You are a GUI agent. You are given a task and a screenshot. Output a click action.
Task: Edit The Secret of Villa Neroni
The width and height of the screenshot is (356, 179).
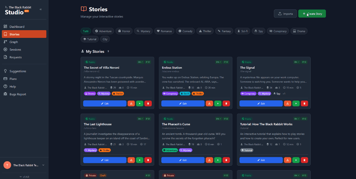pyautogui.click(x=105, y=104)
